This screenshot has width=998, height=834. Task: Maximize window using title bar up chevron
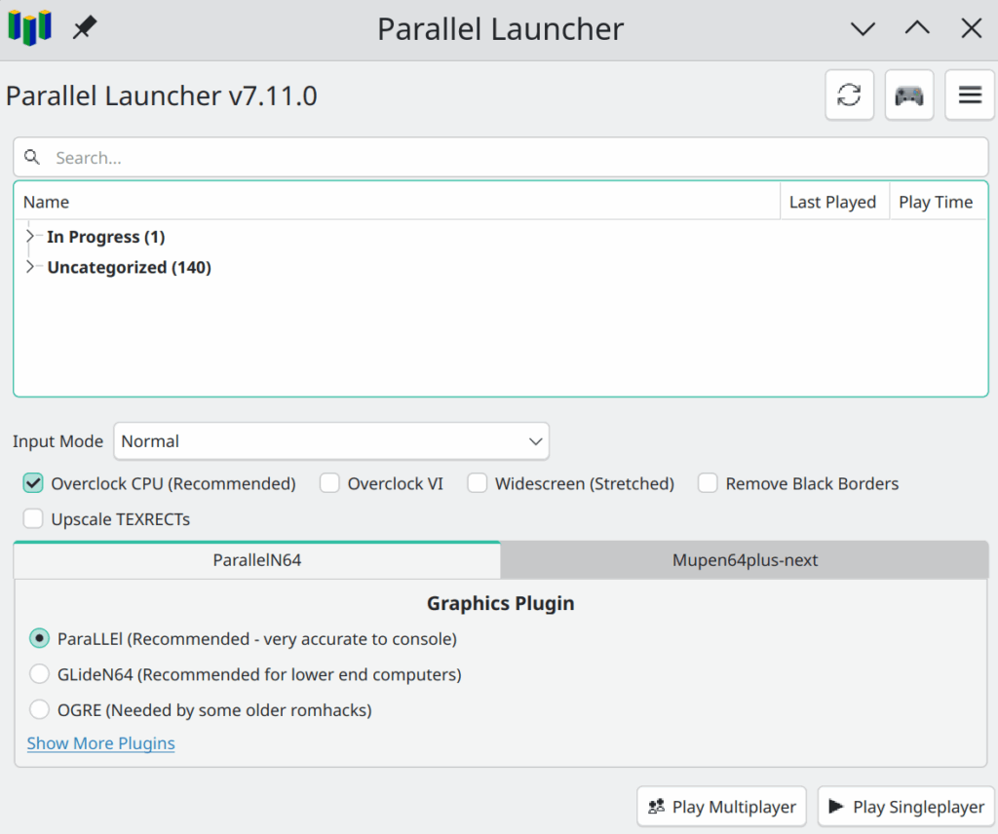(x=917, y=29)
